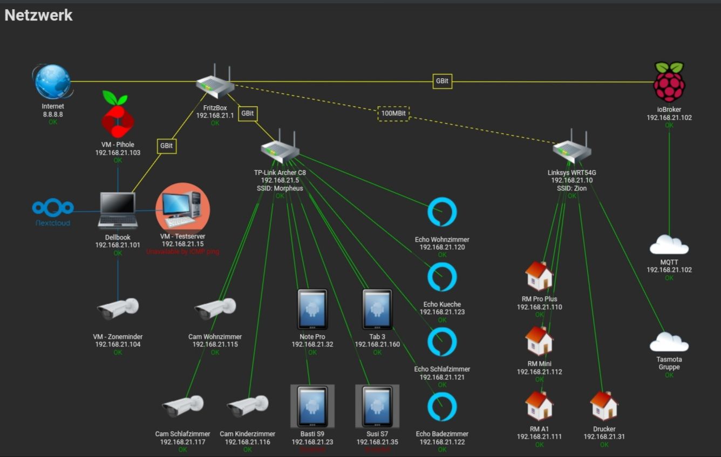The image size is (721, 457).
Task: Click the 'Unavailable by ICMP ping' status text
Action: tap(182, 251)
